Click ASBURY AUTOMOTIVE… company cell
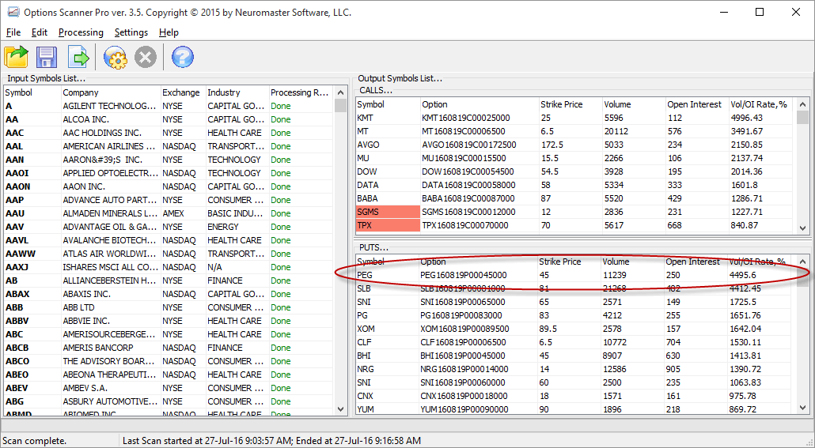The image size is (815, 448). pos(110,402)
